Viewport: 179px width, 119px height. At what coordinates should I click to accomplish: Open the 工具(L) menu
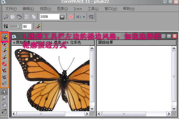point(93,9)
